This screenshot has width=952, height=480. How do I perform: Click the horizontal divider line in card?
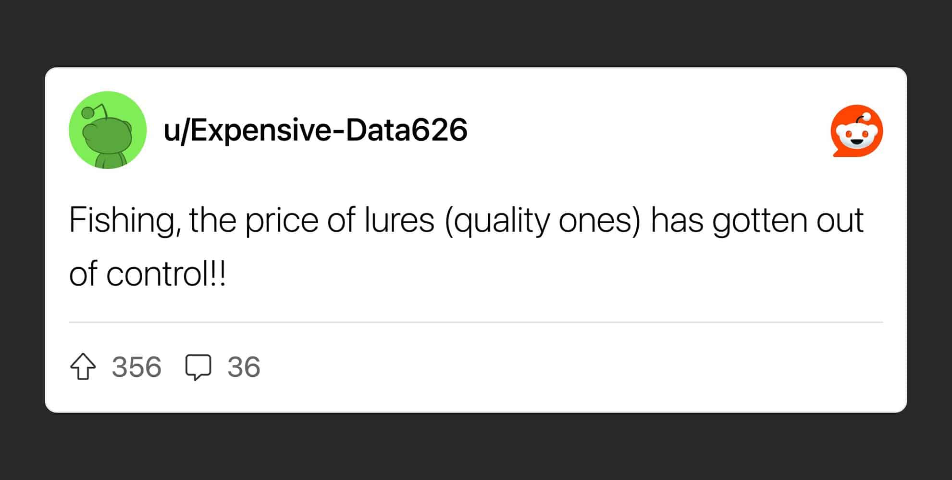(x=476, y=322)
